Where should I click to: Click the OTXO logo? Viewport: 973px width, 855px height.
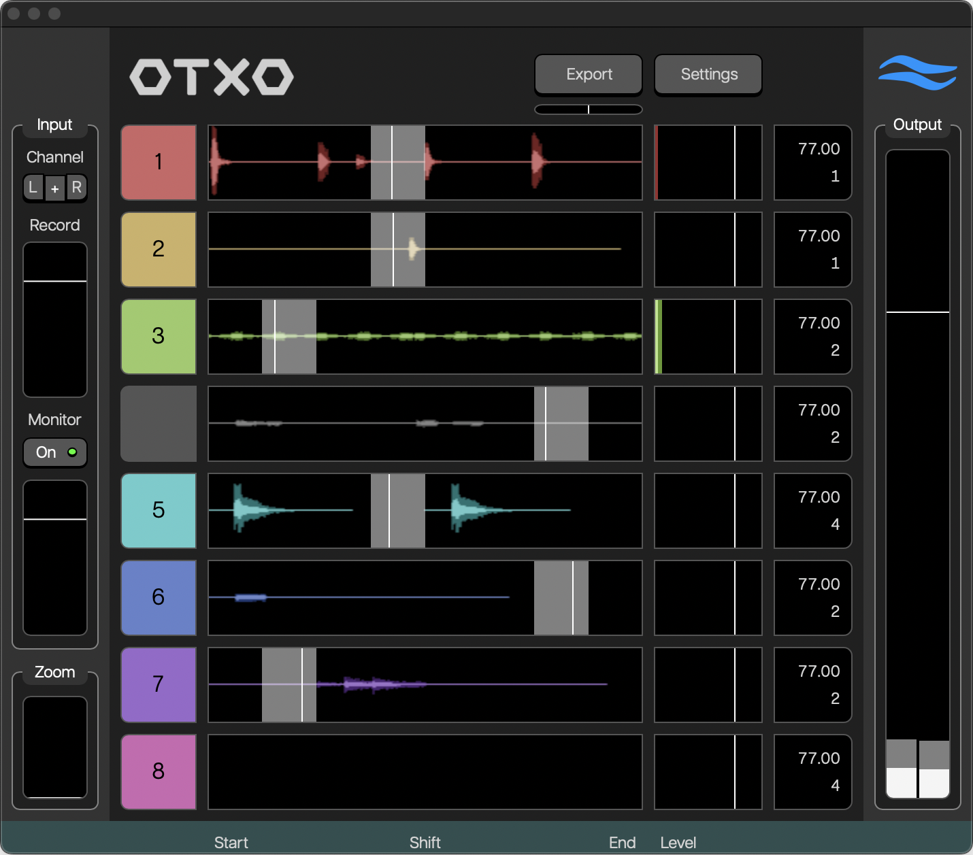tap(211, 77)
